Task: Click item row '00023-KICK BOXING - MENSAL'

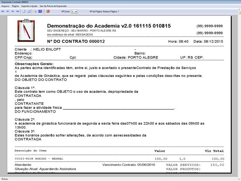Action: (x=39, y=159)
